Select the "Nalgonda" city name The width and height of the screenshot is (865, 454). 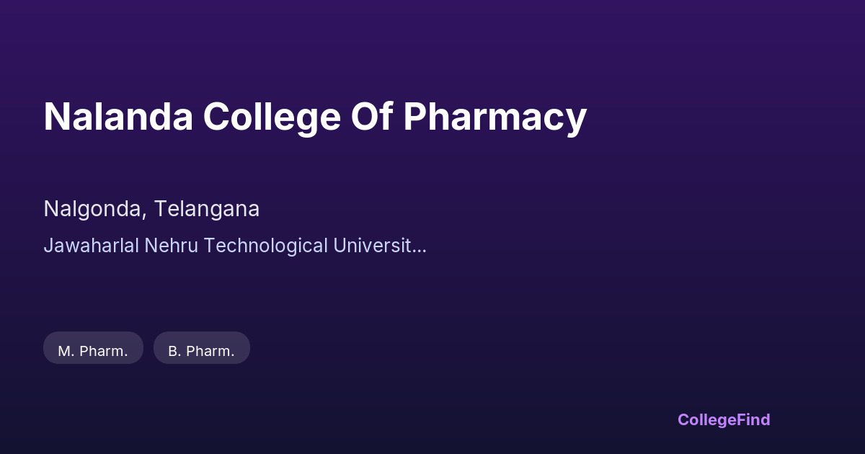click(x=94, y=209)
